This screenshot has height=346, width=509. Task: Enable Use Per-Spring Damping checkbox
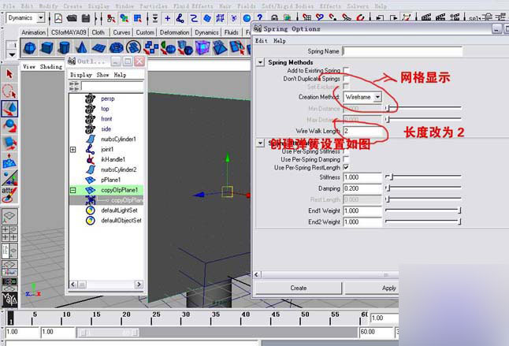click(347, 159)
